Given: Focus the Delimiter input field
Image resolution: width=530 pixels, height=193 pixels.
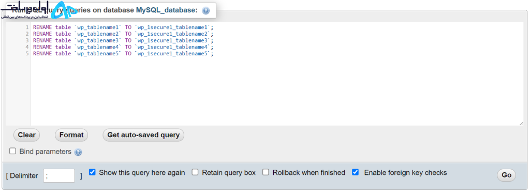Looking at the screenshot, I should pyautogui.click(x=59, y=176).
